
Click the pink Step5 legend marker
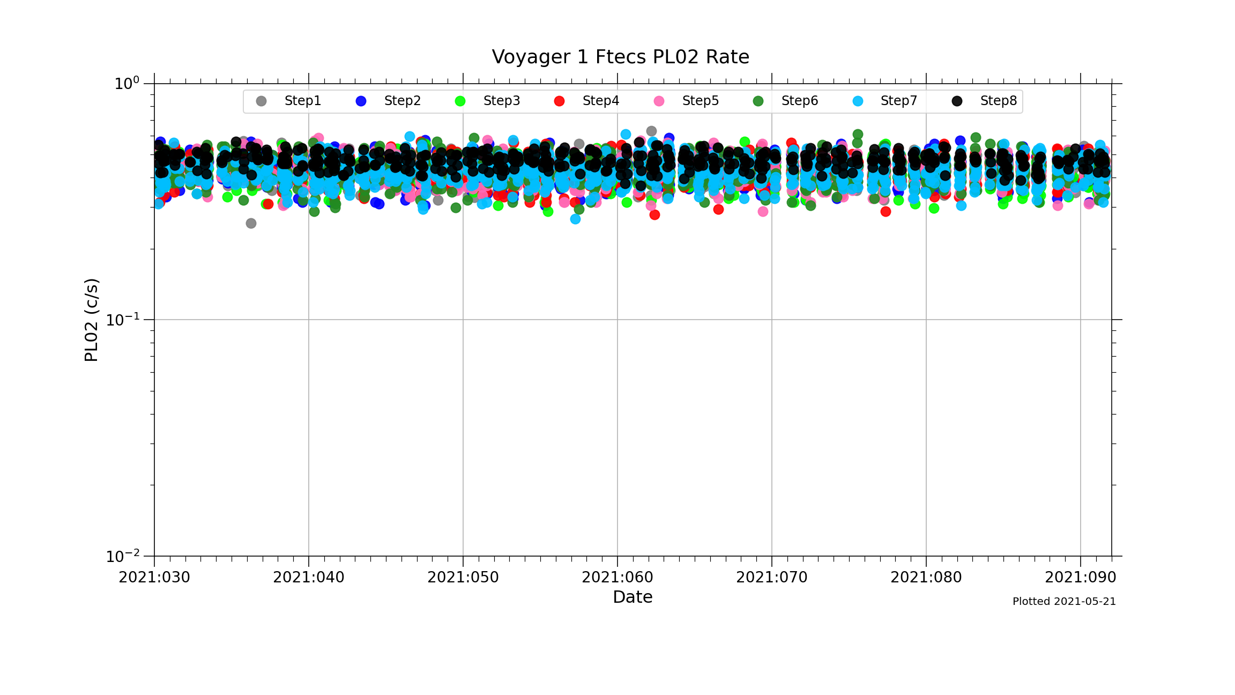(x=659, y=101)
